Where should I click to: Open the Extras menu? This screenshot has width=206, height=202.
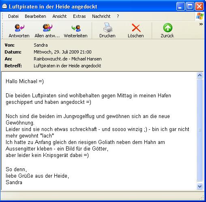tap(79, 16)
